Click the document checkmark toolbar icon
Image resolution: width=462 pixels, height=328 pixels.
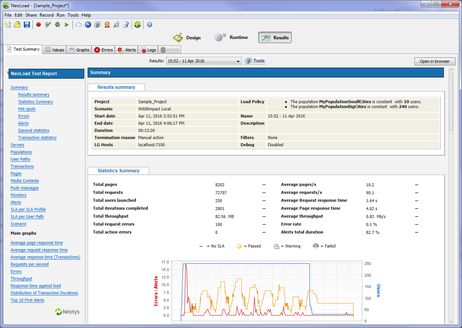pyautogui.click(x=126, y=25)
